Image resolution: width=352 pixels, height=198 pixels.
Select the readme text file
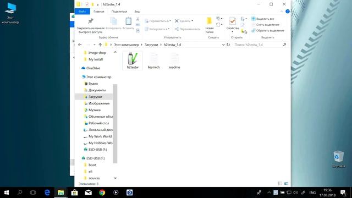174,61
